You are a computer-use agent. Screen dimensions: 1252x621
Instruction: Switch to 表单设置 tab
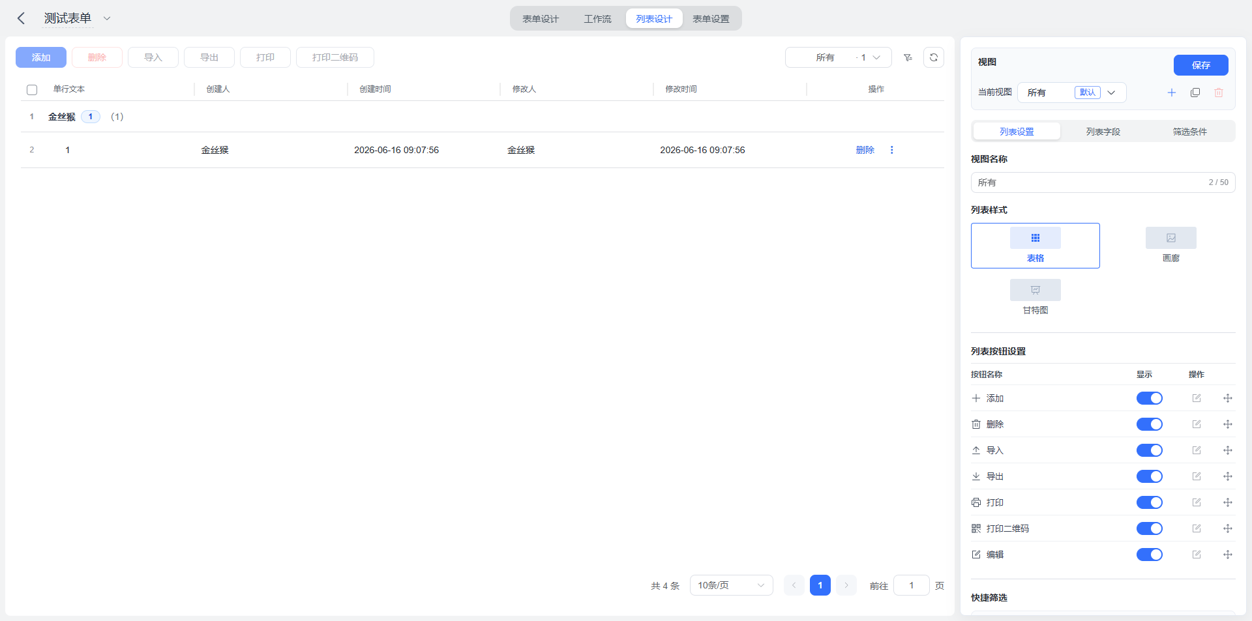pyautogui.click(x=711, y=19)
